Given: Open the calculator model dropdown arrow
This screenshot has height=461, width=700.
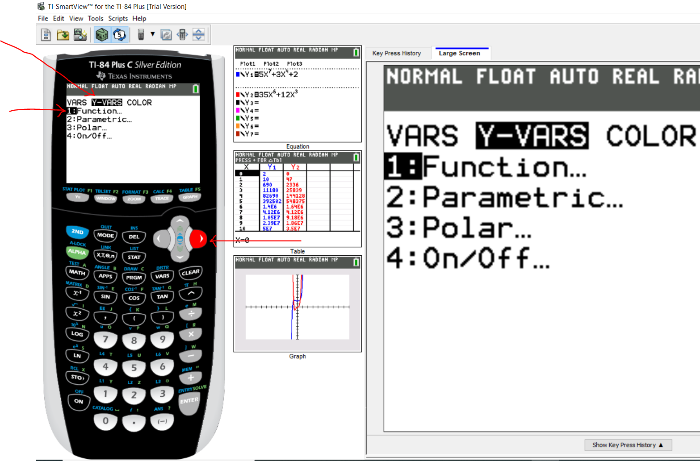Looking at the screenshot, I should pos(152,34).
